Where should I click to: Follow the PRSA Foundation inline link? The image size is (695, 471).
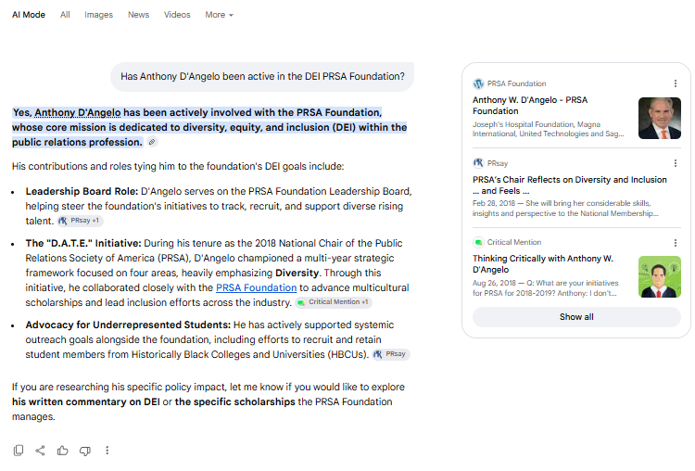tap(256, 287)
